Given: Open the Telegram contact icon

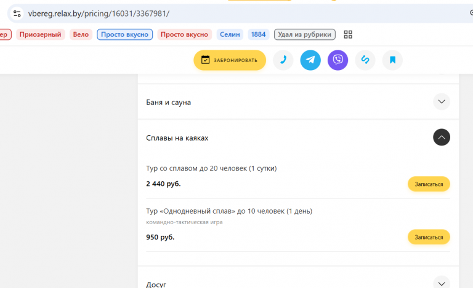Looking at the screenshot, I should coord(310,60).
